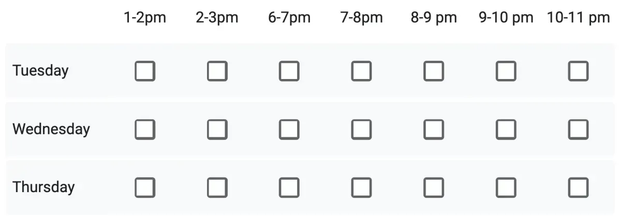The image size is (621, 220).
Task: Tick Thursday 2-3pm checkbox
Action: coord(217,187)
